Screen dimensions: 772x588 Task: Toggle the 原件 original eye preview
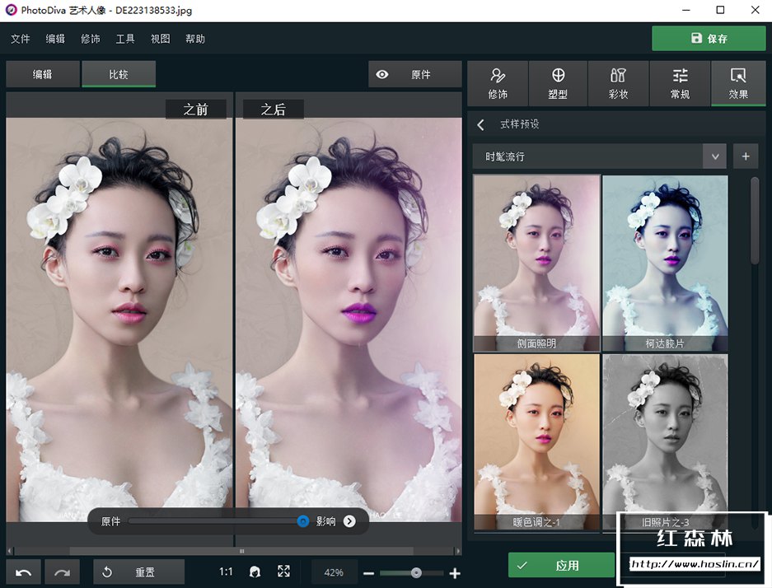tap(414, 74)
